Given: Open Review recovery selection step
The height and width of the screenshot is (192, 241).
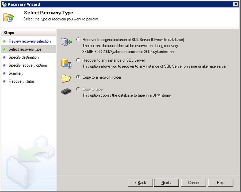Looking at the screenshot, I should click(29, 41).
